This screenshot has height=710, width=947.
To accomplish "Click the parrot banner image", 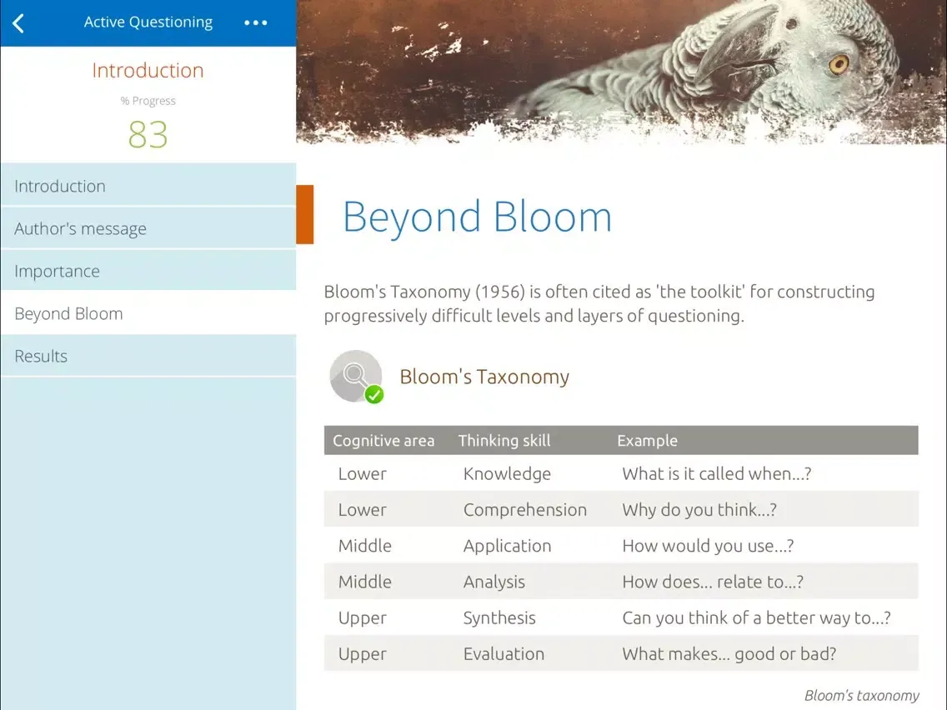I will 621,72.
